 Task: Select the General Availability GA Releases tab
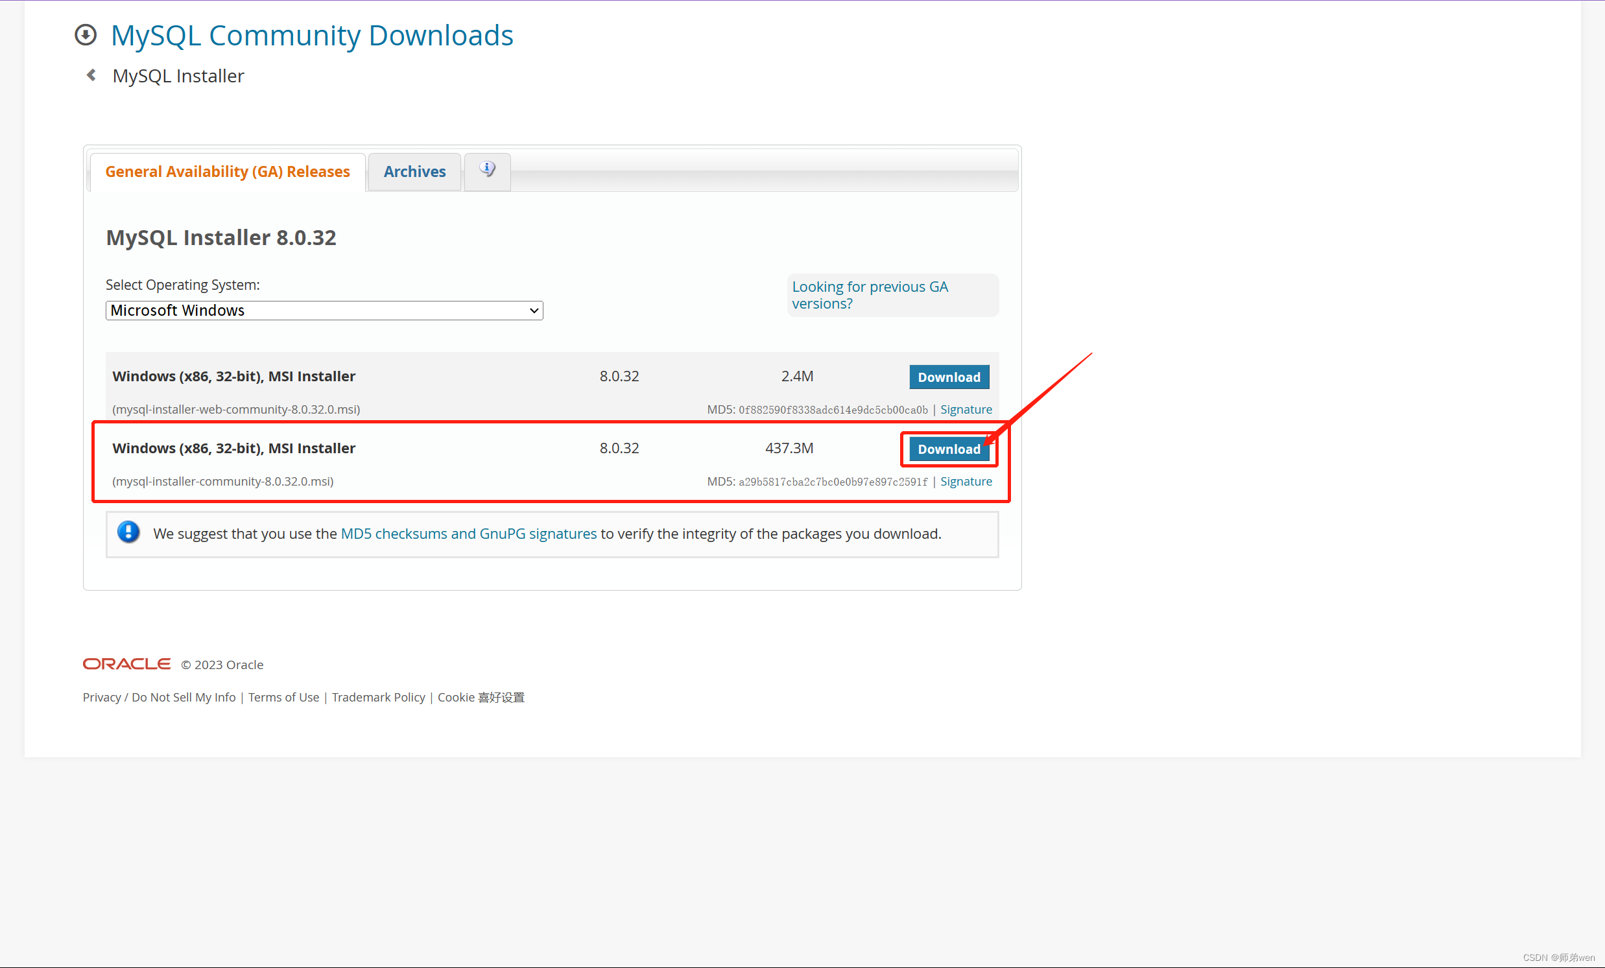pos(227,171)
